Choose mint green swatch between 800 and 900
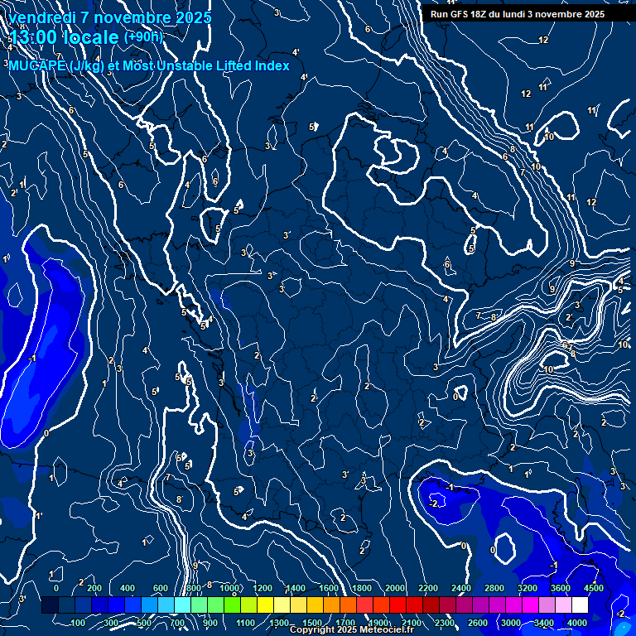 pyautogui.click(x=199, y=605)
